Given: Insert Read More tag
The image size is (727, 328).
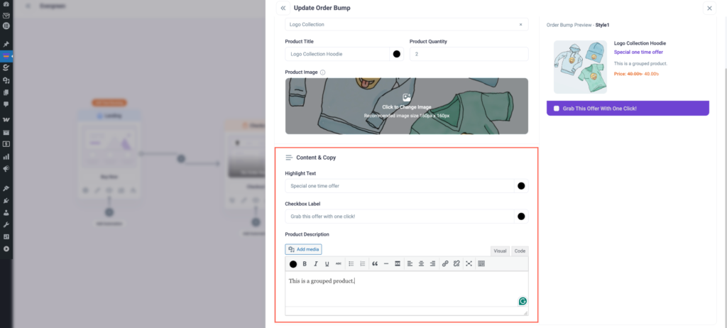Looking at the screenshot, I should [x=398, y=263].
